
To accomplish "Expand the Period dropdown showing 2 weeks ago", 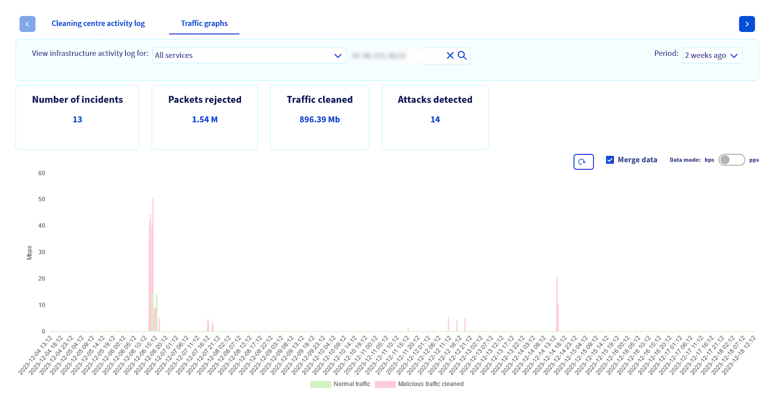I will point(712,56).
